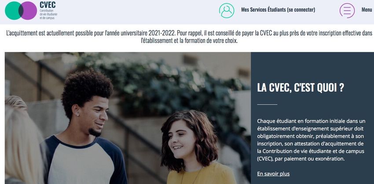
Task: Open the teal user account icon
Action: [x=227, y=11]
